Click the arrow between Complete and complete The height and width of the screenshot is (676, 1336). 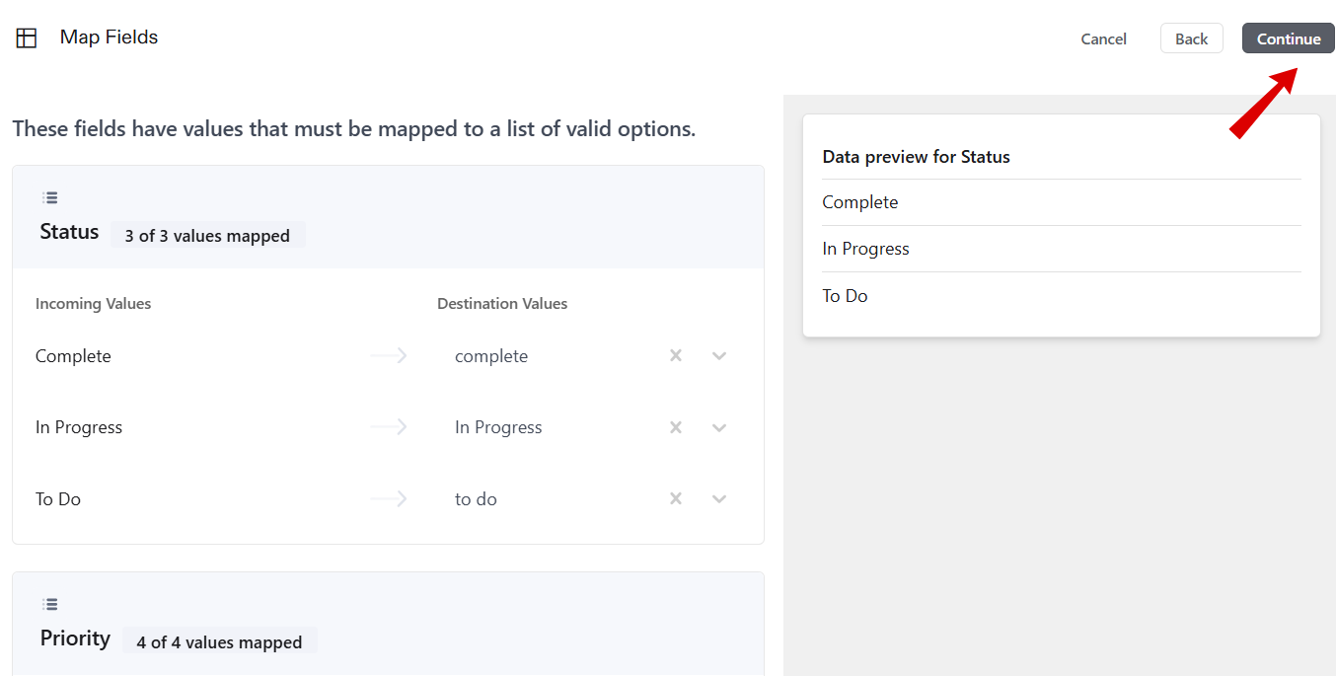click(388, 355)
